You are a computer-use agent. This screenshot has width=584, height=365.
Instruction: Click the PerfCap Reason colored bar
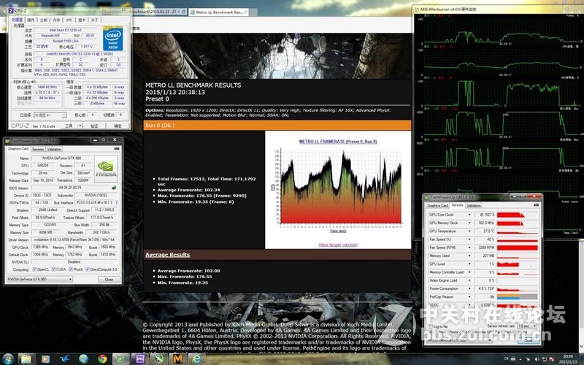point(518,297)
